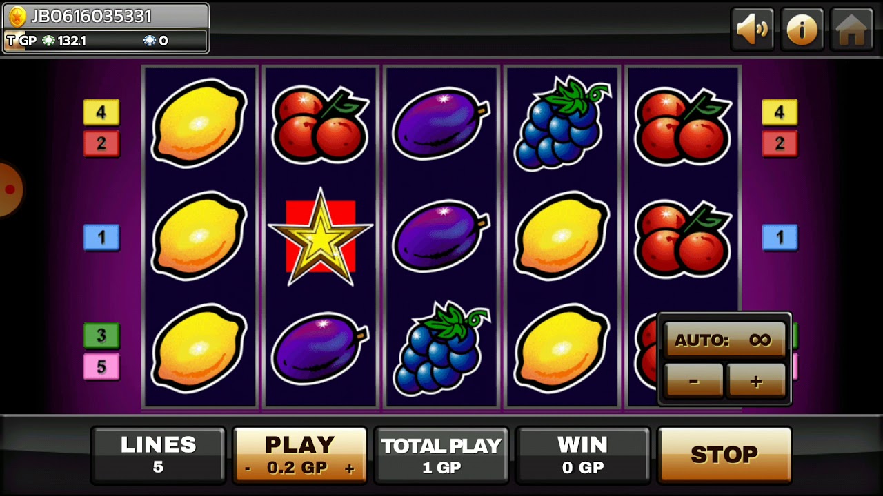Increase auto spins with plus button
The width and height of the screenshot is (883, 496).
coord(756,381)
